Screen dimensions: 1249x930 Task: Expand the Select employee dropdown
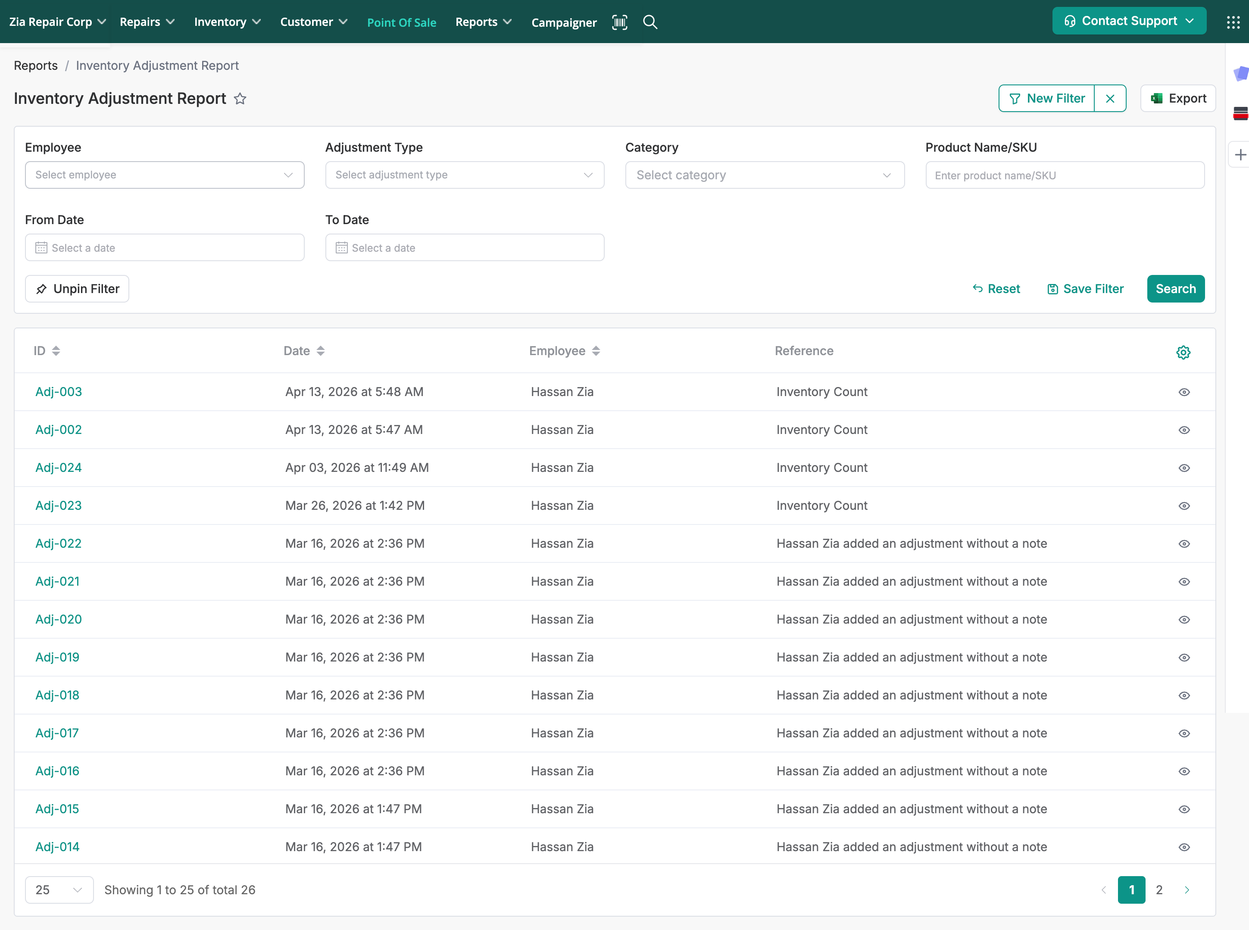point(164,175)
